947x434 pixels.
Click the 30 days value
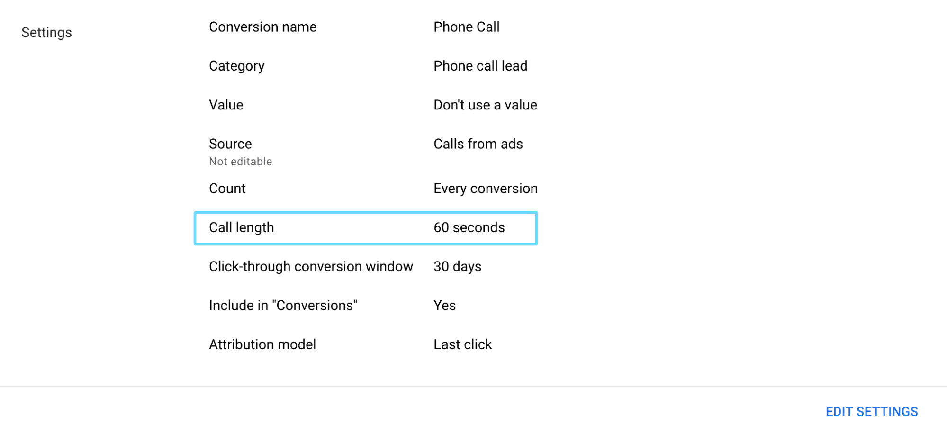point(457,266)
